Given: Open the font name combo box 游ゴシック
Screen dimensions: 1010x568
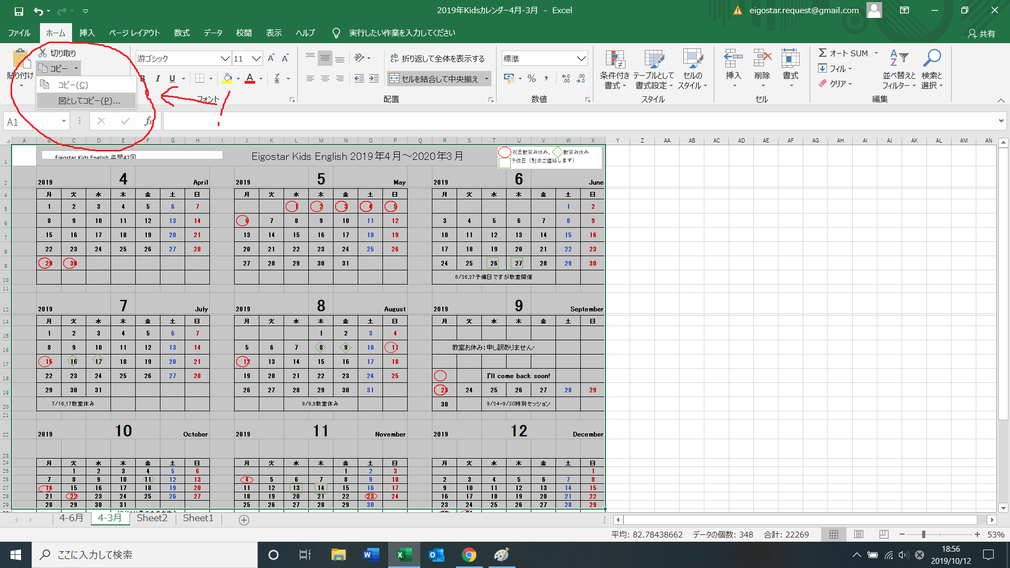Looking at the screenshot, I should click(183, 58).
